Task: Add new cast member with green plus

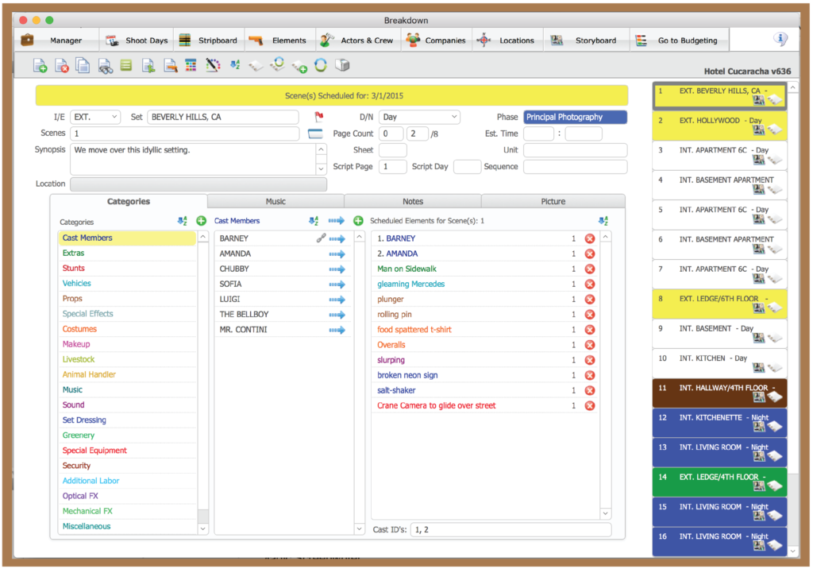Action: click(x=358, y=221)
